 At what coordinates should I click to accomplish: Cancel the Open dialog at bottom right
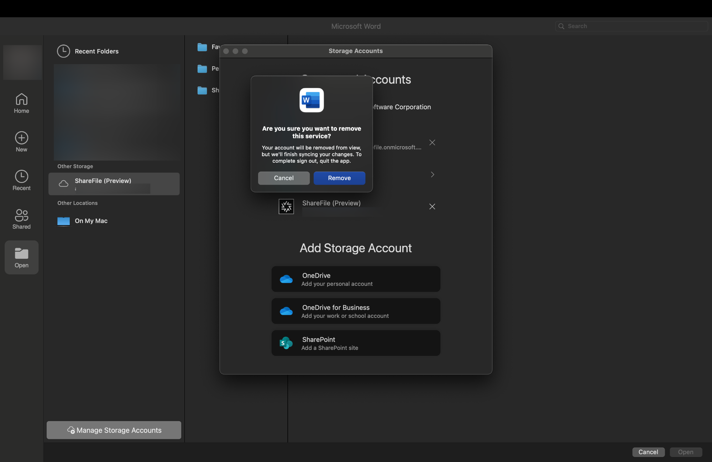pos(648,452)
